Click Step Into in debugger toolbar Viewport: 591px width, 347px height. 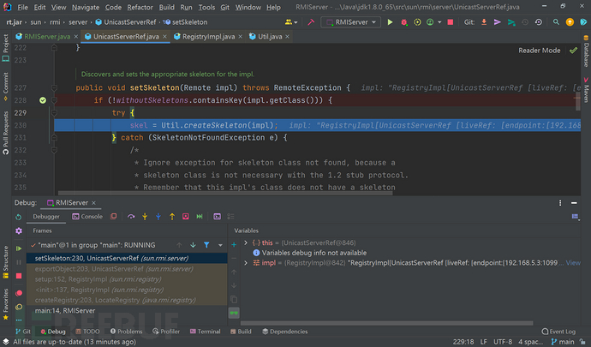coord(145,217)
